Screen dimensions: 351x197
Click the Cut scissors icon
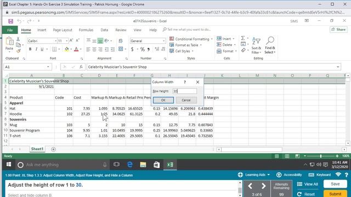(x=18, y=39)
